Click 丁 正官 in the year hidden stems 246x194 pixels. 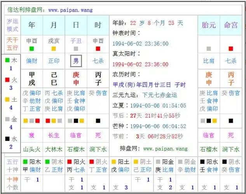point(32,109)
